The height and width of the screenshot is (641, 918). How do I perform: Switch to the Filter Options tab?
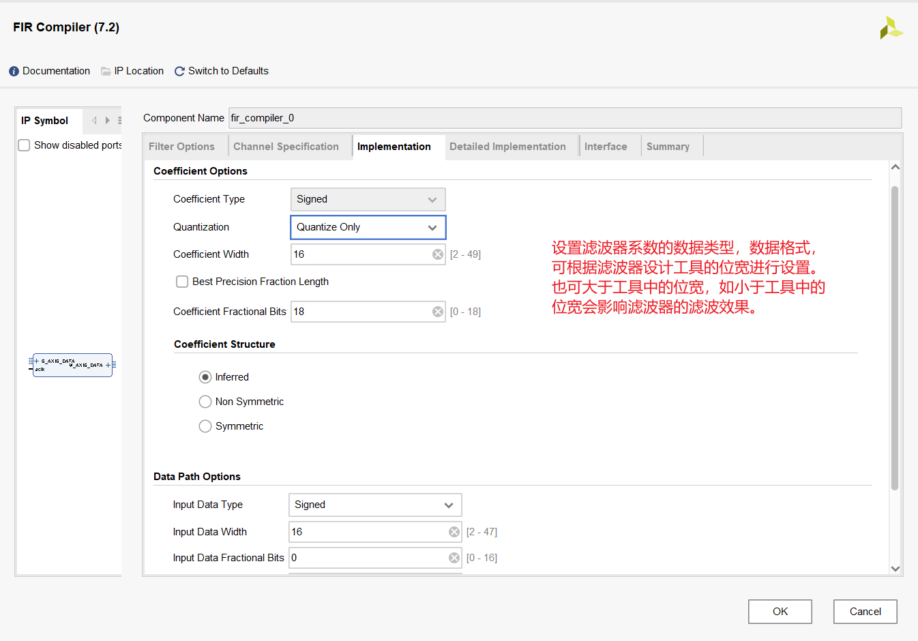pos(181,147)
